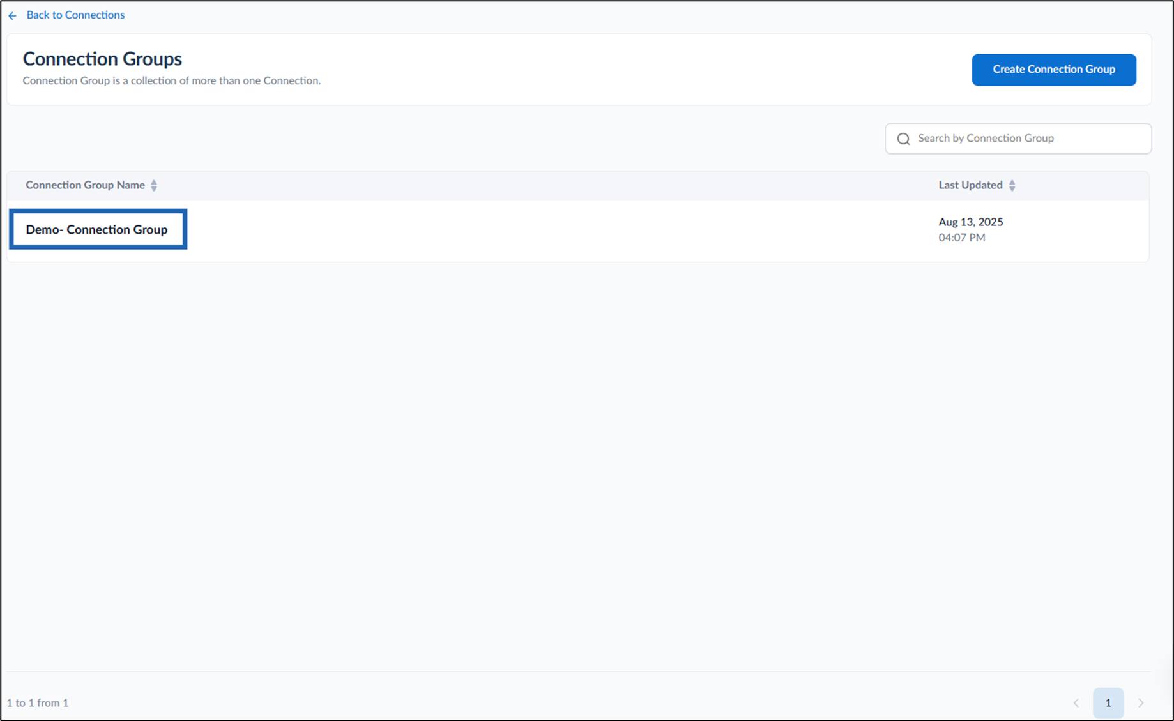Screen dimensions: 1174x721
Task: Select the 04:07 PM time text
Action: coord(961,238)
